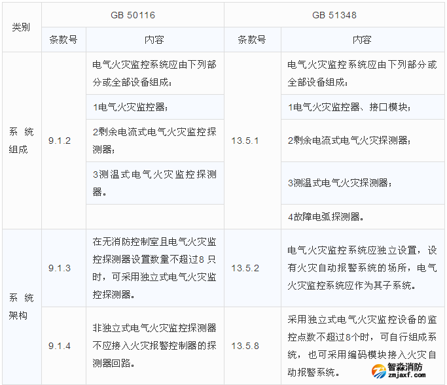Click clause number 13.5.2 cell
Image resolution: width=447 pixels, height=385 pixels.
(253, 268)
